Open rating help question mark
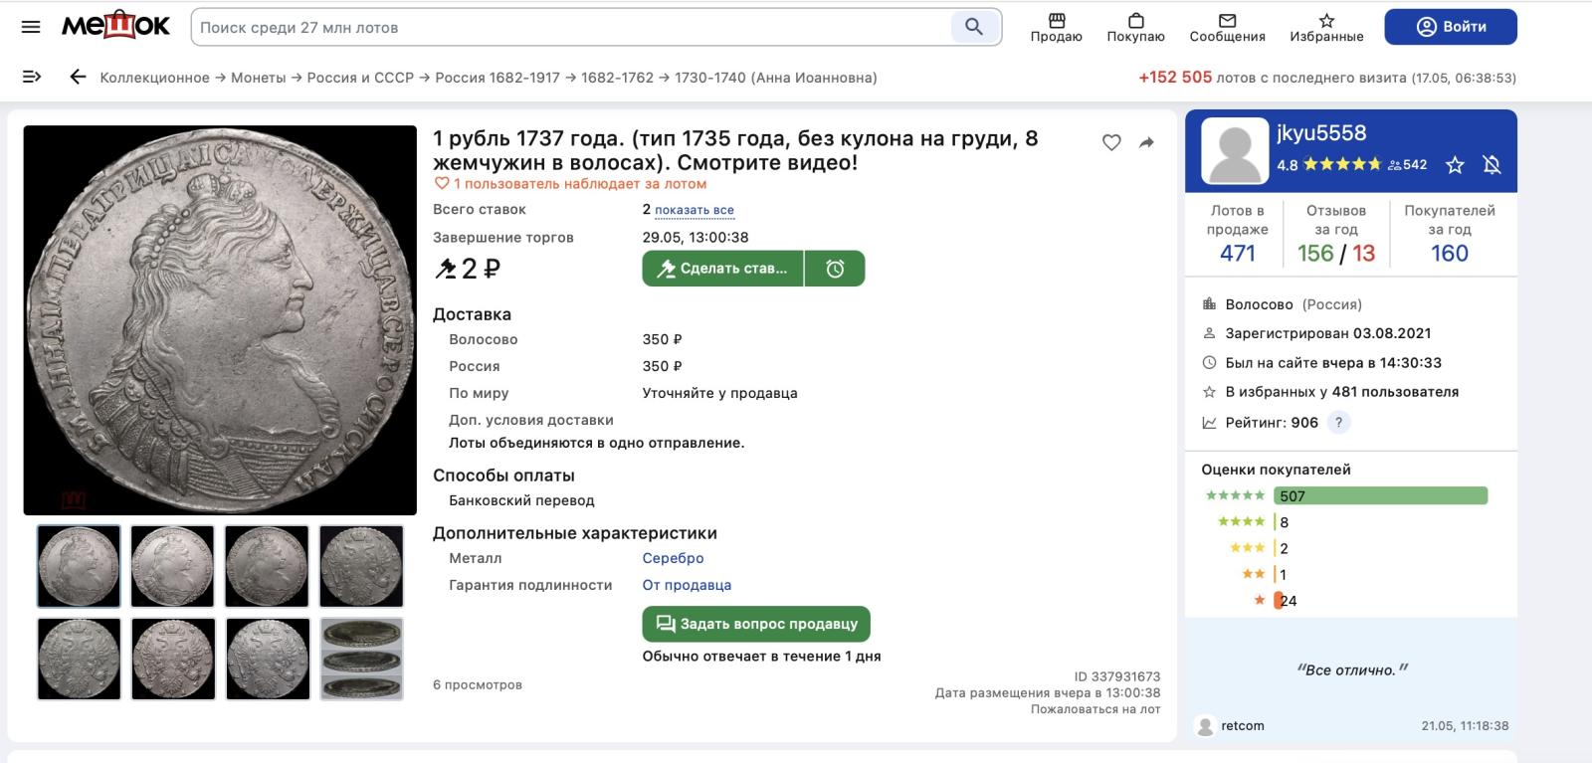1592x763 pixels. tap(1339, 423)
